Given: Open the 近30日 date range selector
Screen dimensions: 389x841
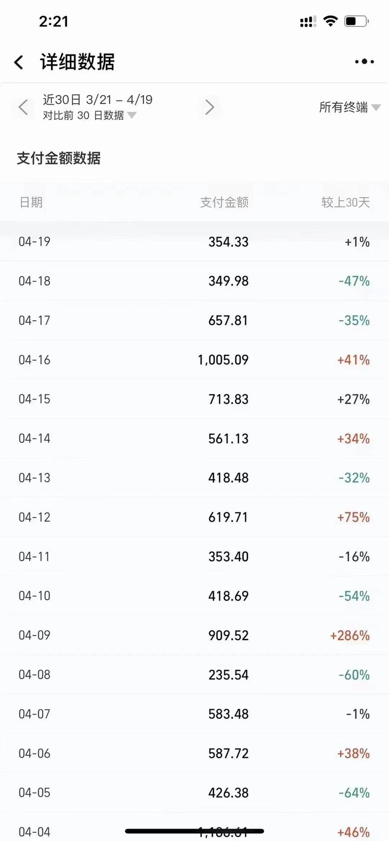Looking at the screenshot, I should tap(97, 100).
